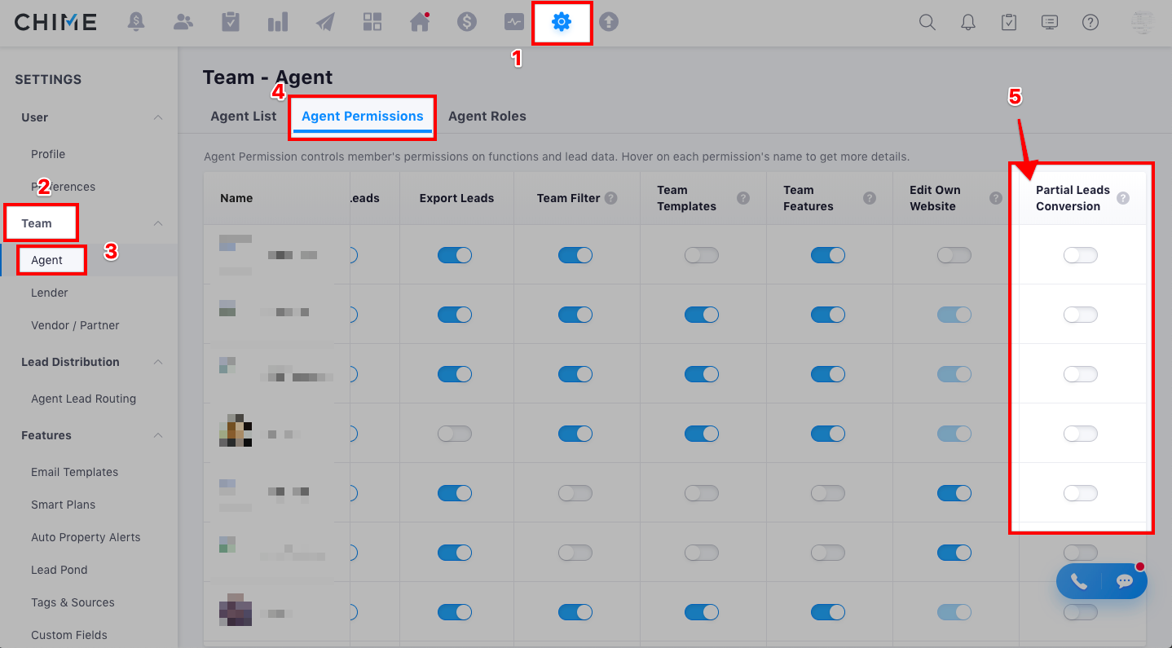The width and height of the screenshot is (1172, 648).
Task: Enable Team Templates toggle in first row
Action: tap(702, 255)
